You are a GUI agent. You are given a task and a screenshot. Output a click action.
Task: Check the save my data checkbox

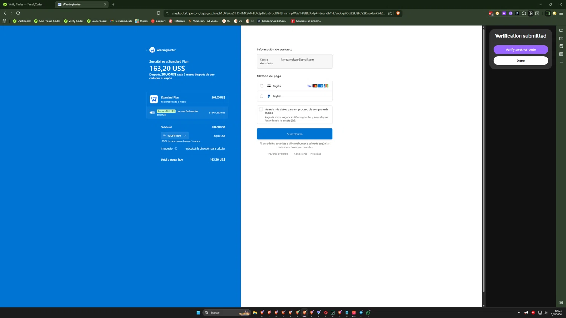pyautogui.click(x=261, y=109)
